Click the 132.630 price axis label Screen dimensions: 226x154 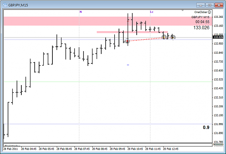[x=218, y=71]
